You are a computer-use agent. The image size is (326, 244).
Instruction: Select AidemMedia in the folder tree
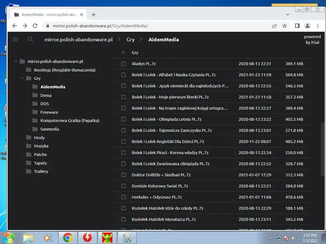tap(53, 87)
